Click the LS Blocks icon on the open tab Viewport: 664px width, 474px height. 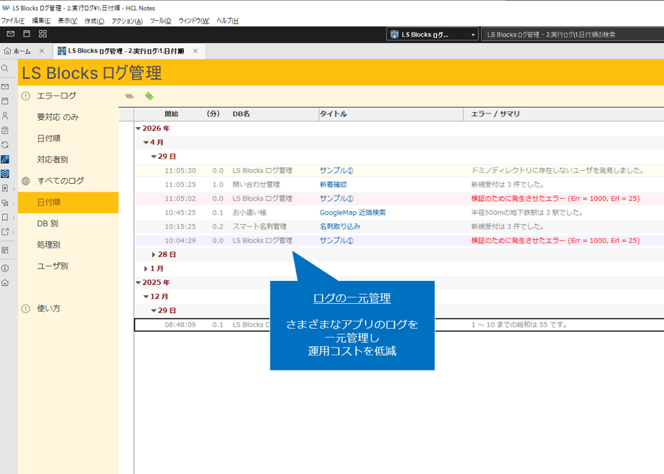point(62,51)
